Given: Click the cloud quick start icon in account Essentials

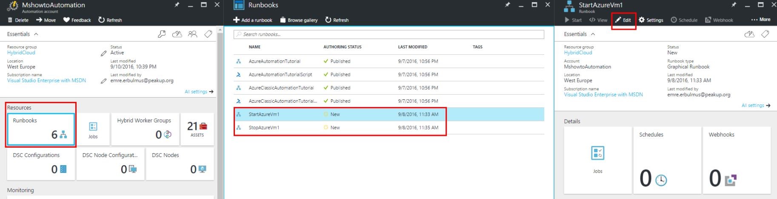Looking at the screenshot, I should point(177,34).
